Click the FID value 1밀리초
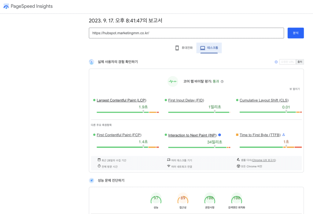This screenshot has height=214, width=313. click(215, 107)
